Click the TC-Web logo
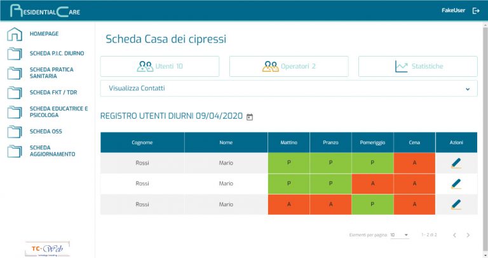 (47, 248)
